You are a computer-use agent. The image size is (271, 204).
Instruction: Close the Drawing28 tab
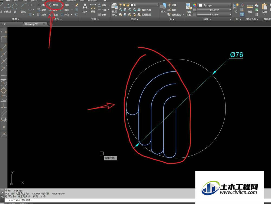coord(44,24)
